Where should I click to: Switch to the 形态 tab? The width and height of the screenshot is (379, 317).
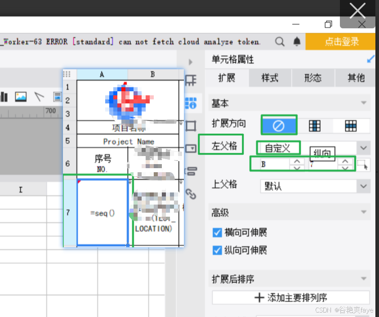(x=313, y=78)
